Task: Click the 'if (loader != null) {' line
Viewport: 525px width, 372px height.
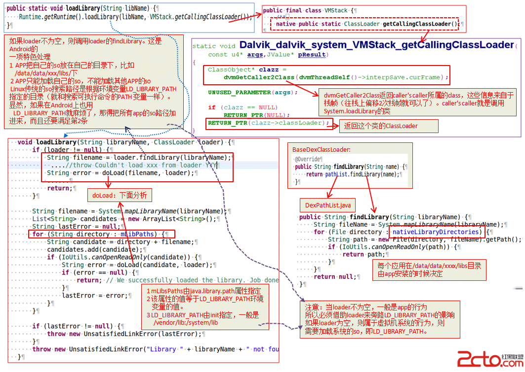Action: coord(73,150)
